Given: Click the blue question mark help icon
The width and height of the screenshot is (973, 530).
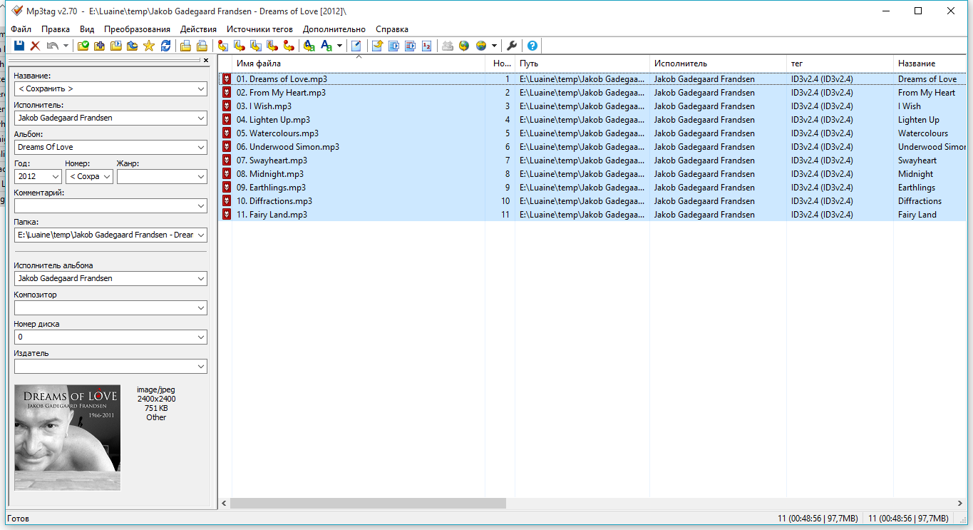Looking at the screenshot, I should pyautogui.click(x=532, y=46).
